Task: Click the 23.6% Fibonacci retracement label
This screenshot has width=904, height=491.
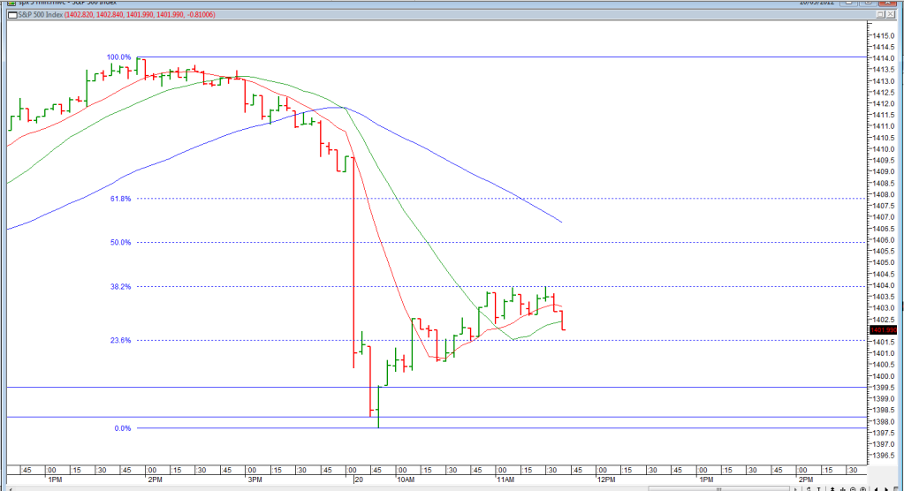Action: point(120,341)
